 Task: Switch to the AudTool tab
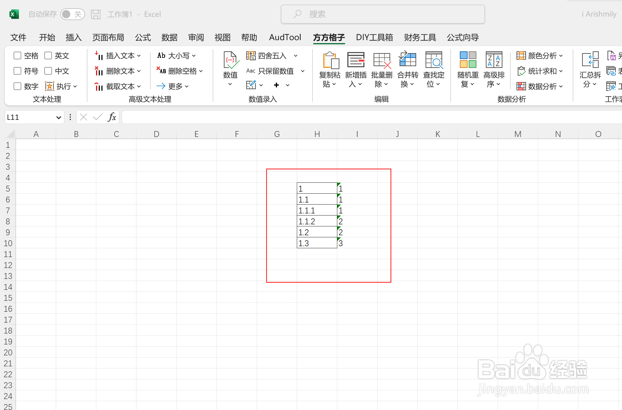pyautogui.click(x=285, y=37)
